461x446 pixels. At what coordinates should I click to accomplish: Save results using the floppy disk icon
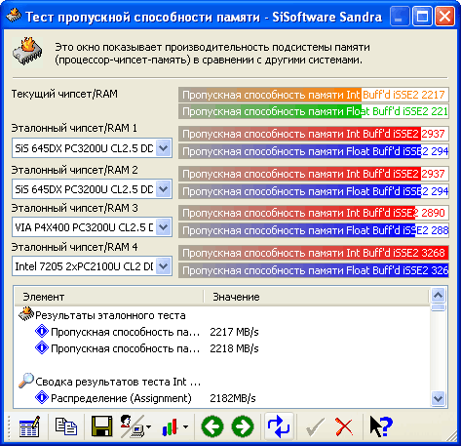point(101,426)
